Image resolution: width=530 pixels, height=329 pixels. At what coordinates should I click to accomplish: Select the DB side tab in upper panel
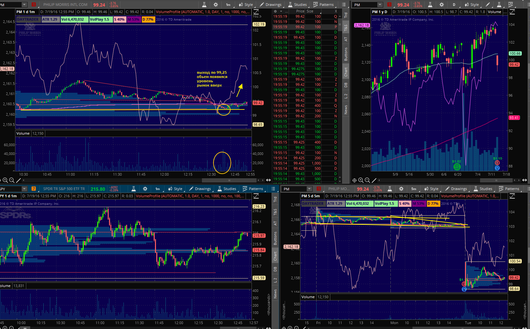coord(346,85)
